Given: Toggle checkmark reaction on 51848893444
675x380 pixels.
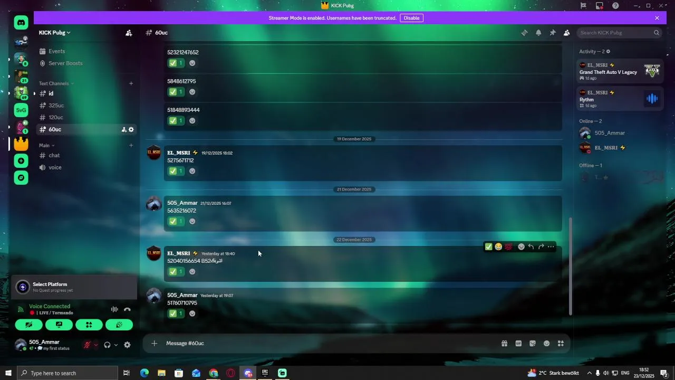Looking at the screenshot, I should [176, 121].
